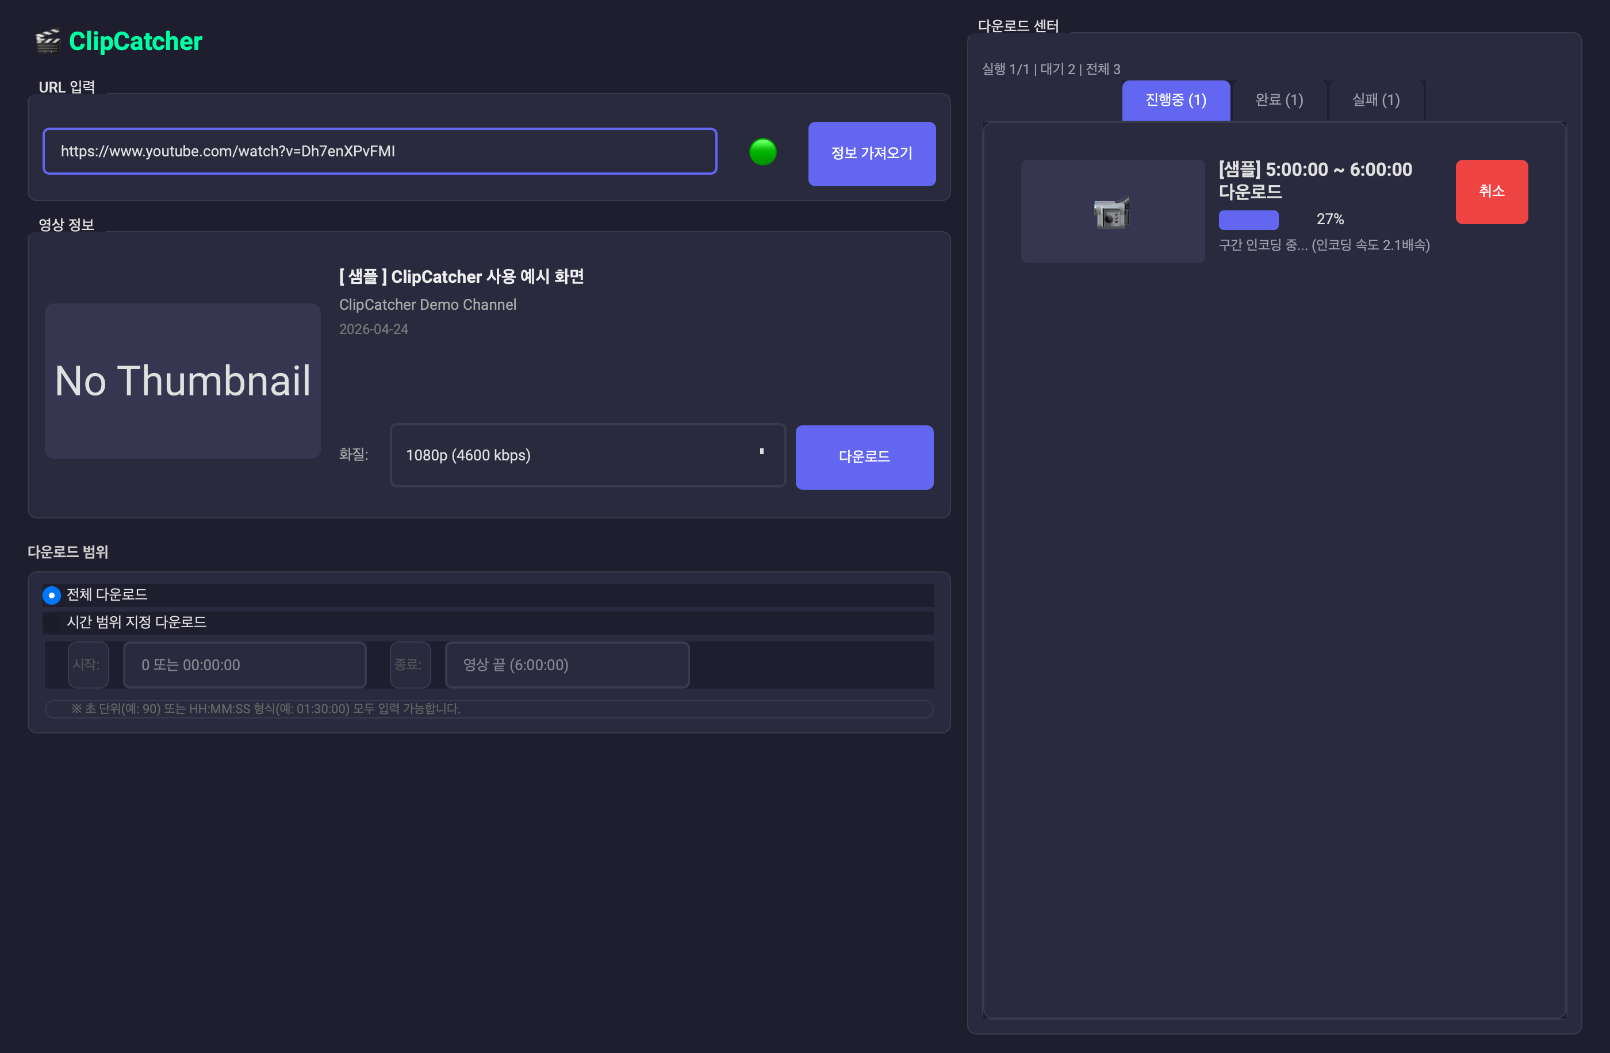Switch to the 진행중 (1) tab
This screenshot has height=1053, width=1610.
(x=1176, y=100)
